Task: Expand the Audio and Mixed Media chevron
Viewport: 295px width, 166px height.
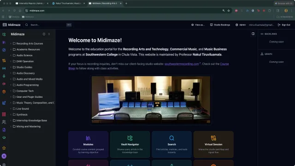Action: pyautogui.click(x=11, y=79)
